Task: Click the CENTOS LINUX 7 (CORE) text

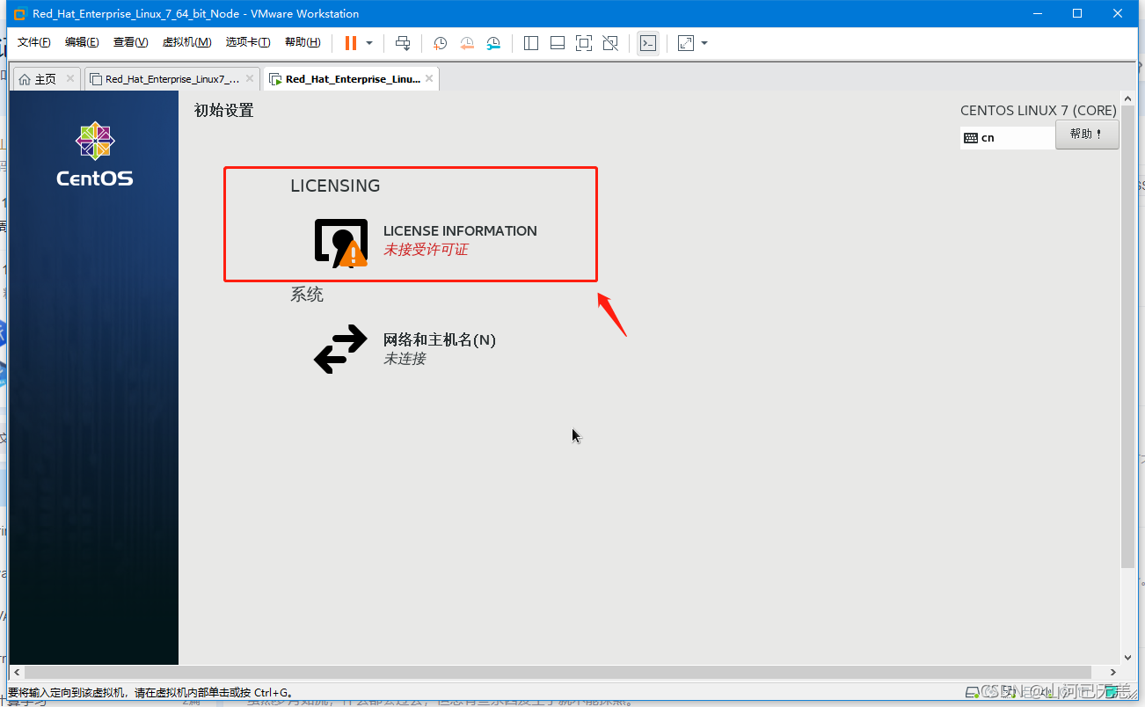Action: pyautogui.click(x=1039, y=111)
